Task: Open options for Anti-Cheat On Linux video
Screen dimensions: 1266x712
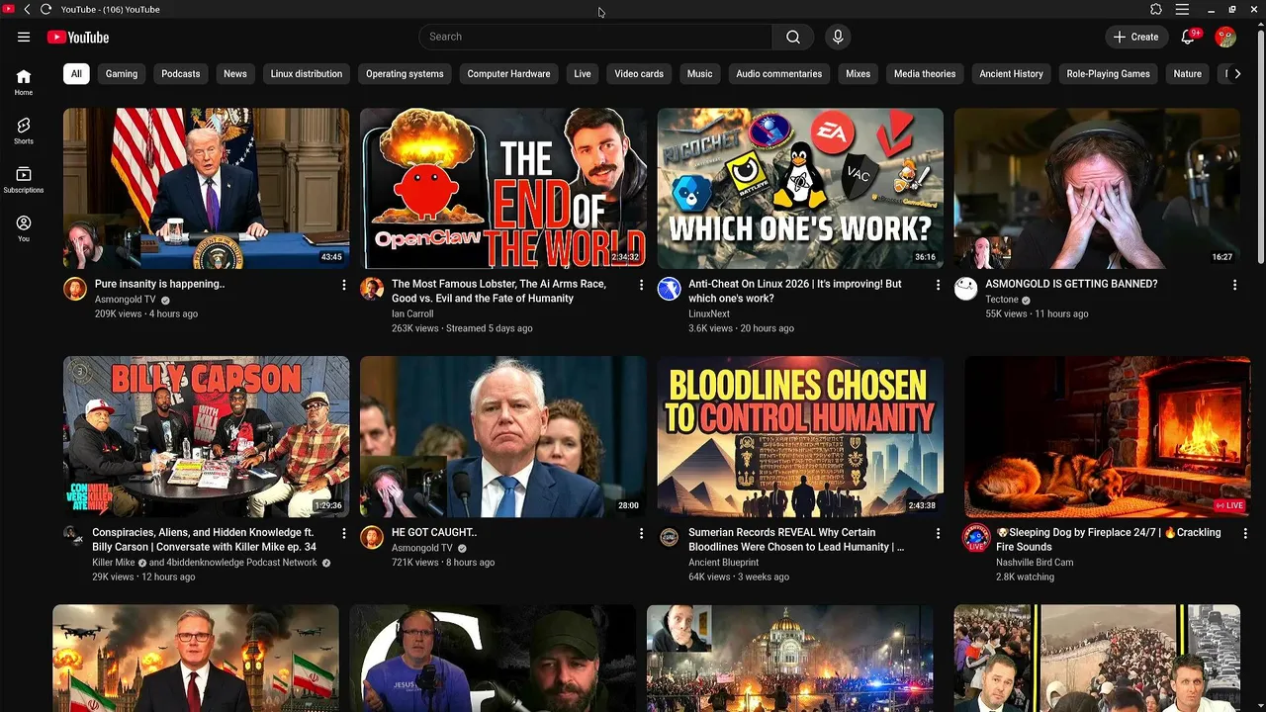Action: click(938, 285)
